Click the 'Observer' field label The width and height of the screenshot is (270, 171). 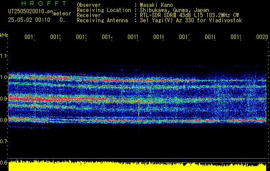tap(89, 5)
